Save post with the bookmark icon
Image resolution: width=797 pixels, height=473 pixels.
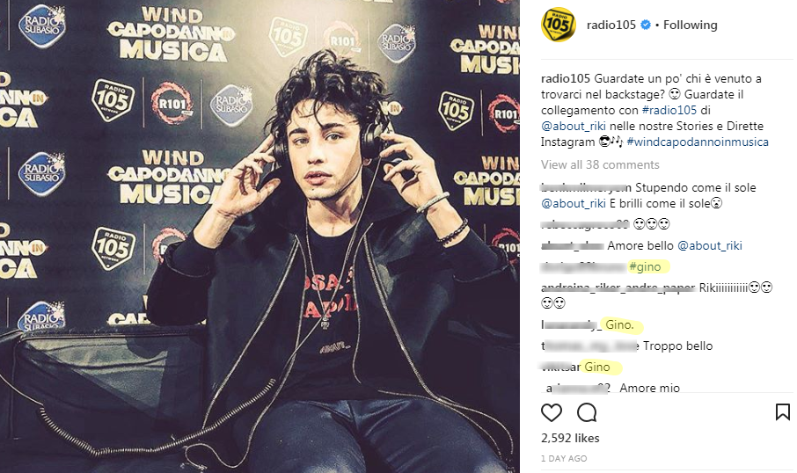point(783,412)
